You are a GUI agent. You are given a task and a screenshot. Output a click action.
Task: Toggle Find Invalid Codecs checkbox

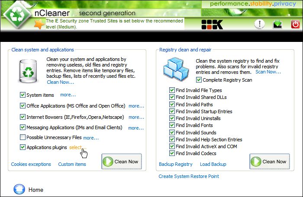point(172,153)
